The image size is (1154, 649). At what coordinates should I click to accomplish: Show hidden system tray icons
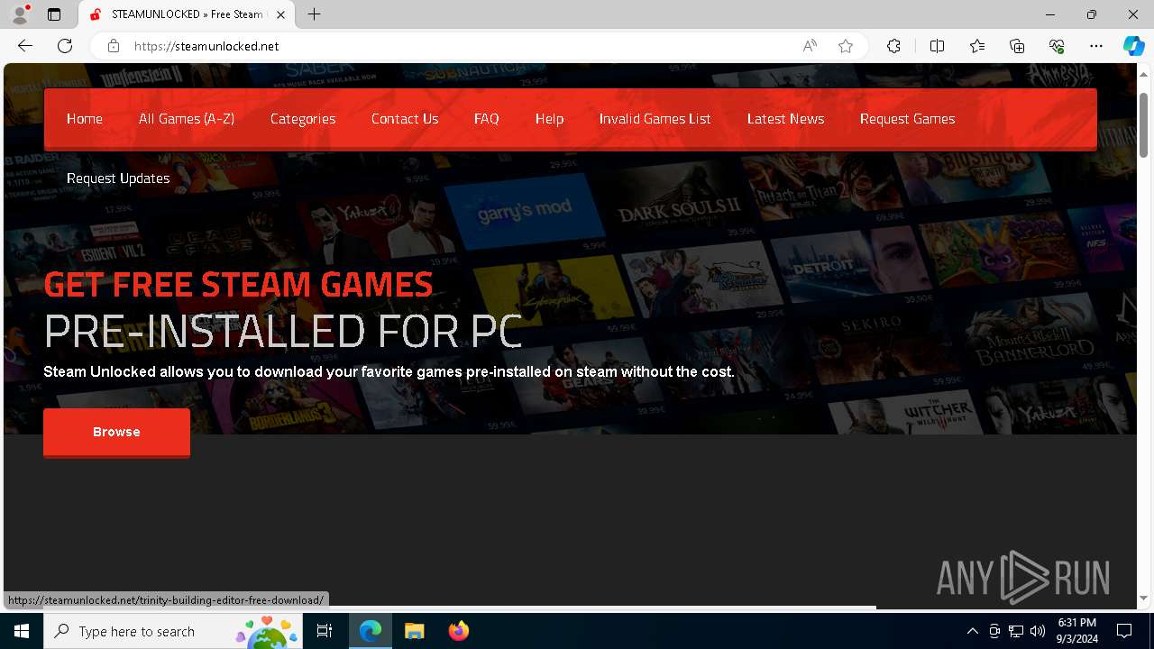tap(972, 631)
